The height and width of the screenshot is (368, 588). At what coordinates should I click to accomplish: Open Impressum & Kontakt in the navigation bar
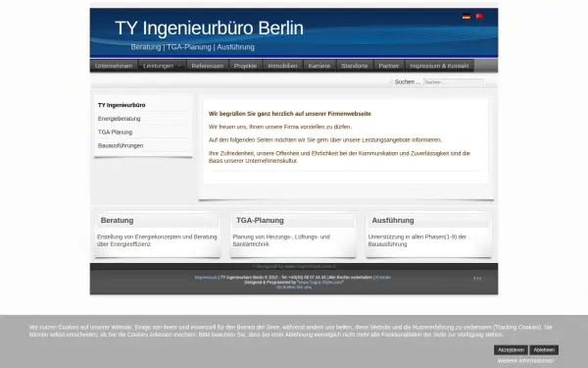click(x=439, y=66)
